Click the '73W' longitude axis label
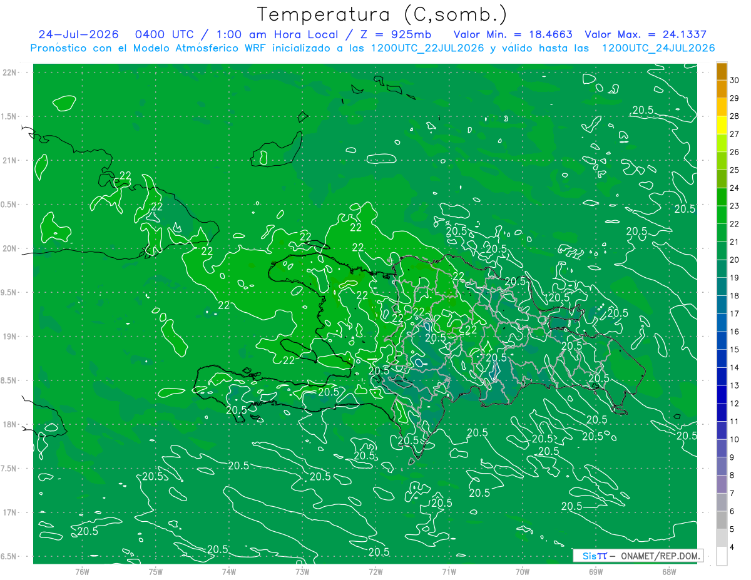This screenshot has height=580, width=751. (x=302, y=571)
